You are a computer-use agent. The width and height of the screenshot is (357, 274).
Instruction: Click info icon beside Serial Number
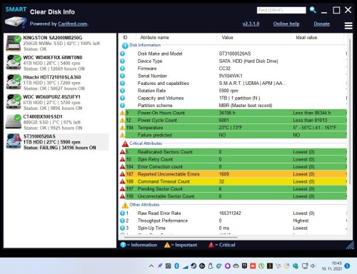coord(122,76)
